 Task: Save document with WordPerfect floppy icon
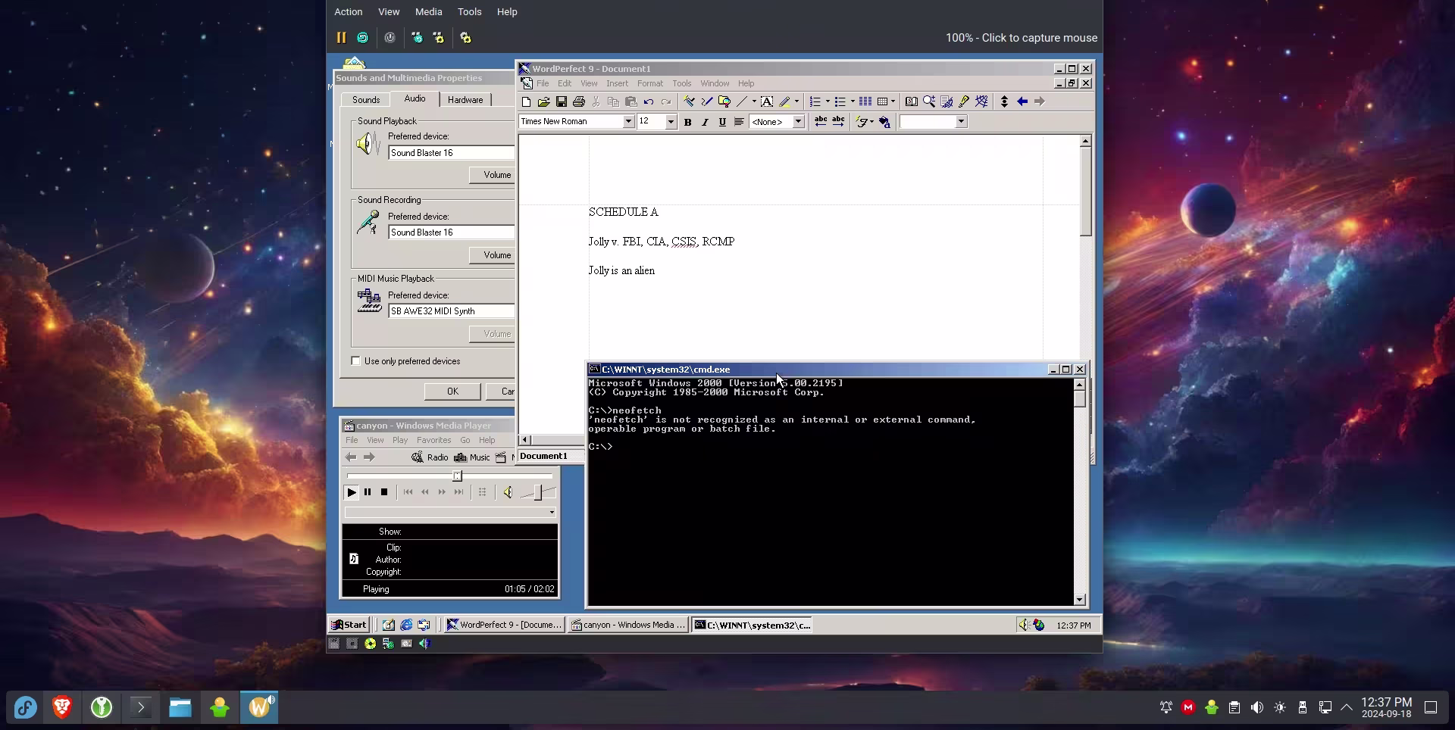coord(561,101)
